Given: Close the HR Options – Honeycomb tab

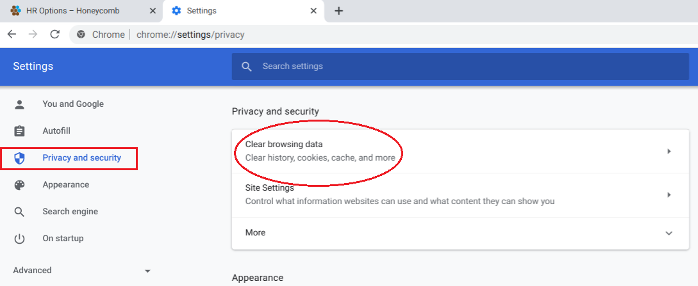Looking at the screenshot, I should 151,11.
